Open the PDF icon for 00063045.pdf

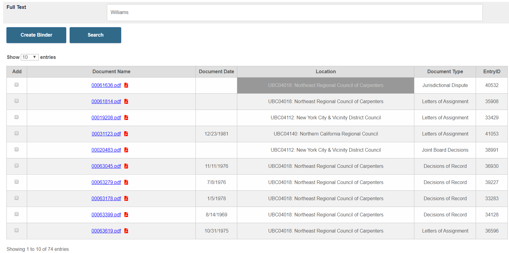(x=126, y=166)
